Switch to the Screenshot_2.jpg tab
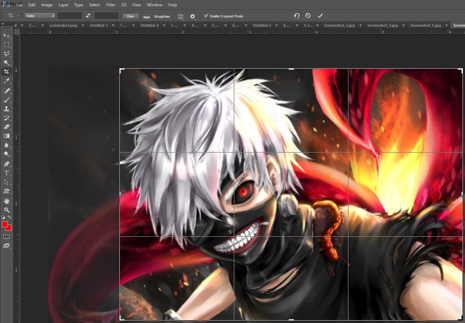 tap(339, 25)
